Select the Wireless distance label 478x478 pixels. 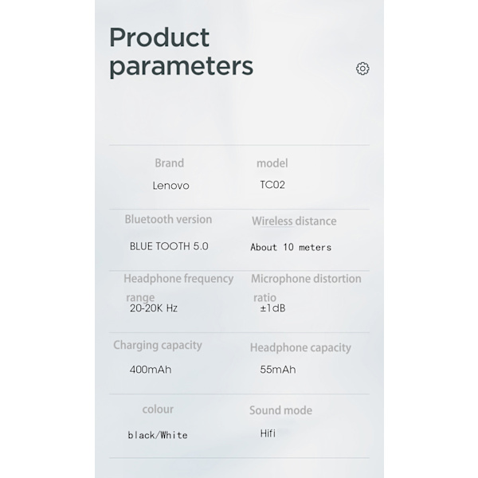294,221
